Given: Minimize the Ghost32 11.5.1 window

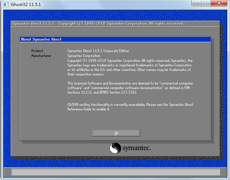Looking at the screenshot, I should tap(197, 3).
